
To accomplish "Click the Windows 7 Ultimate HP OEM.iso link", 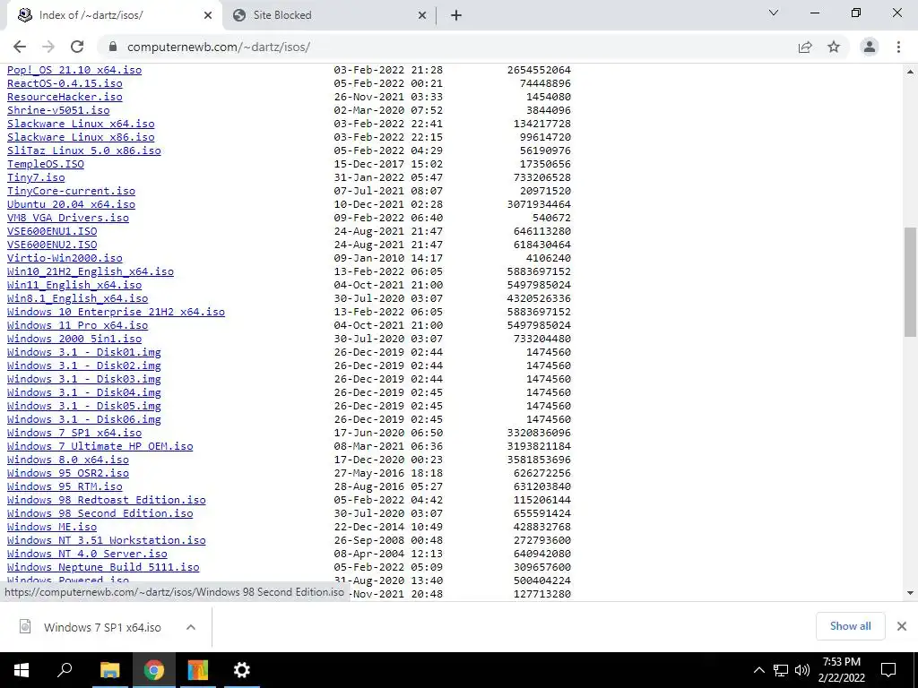I will [x=100, y=446].
